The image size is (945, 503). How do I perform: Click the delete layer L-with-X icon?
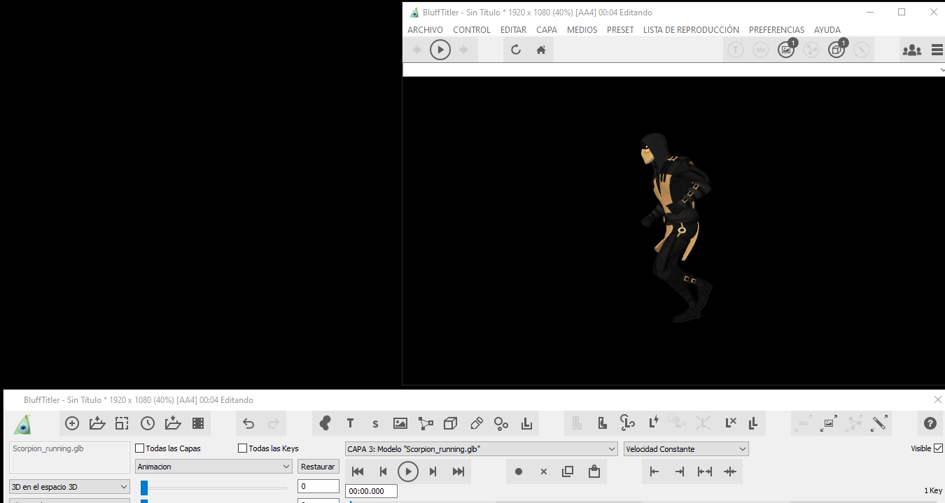click(x=731, y=423)
